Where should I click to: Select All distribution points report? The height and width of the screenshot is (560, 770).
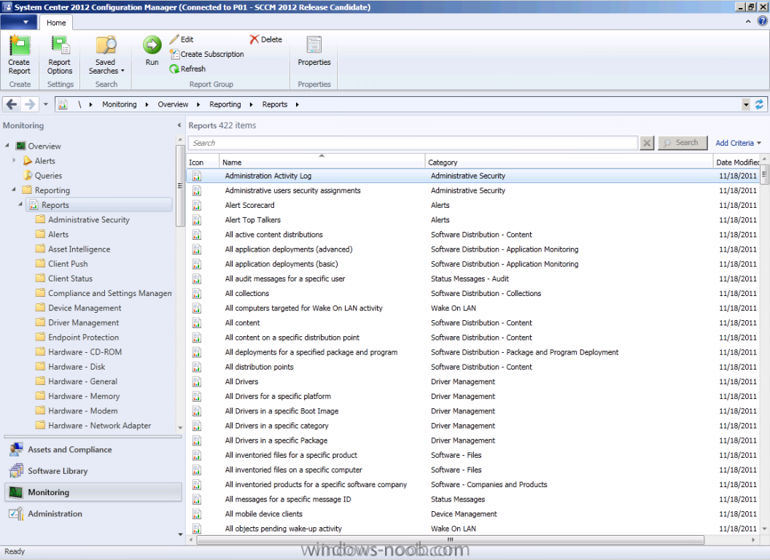[473, 367]
